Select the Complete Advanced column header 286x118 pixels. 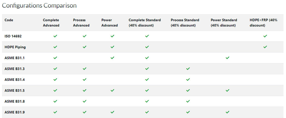coord(51,23)
